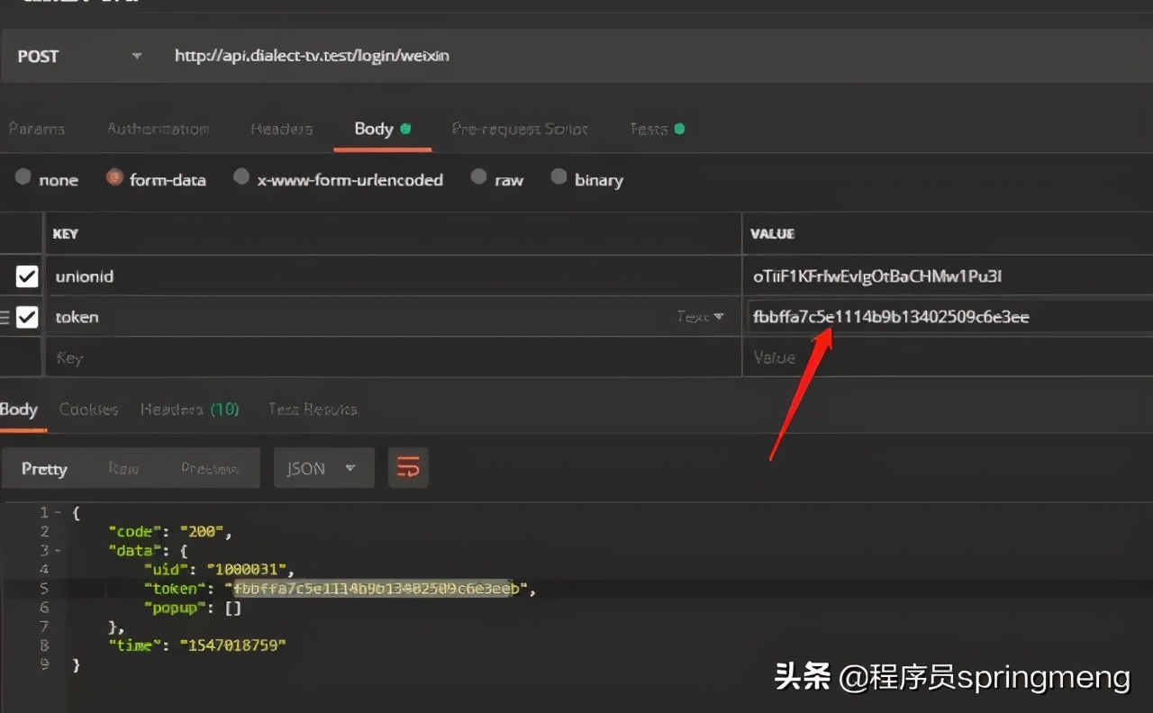
Task: Toggle line wrap icon in response toolbar
Action: pyautogui.click(x=408, y=468)
